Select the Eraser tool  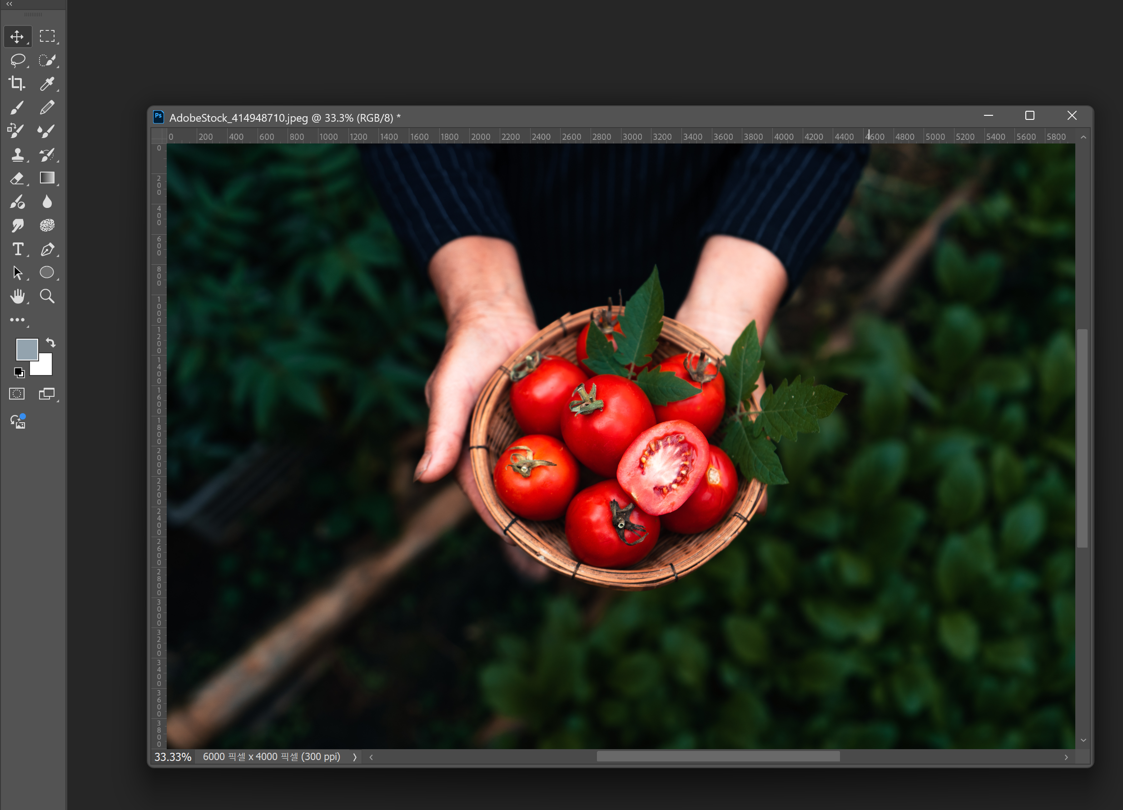17,178
